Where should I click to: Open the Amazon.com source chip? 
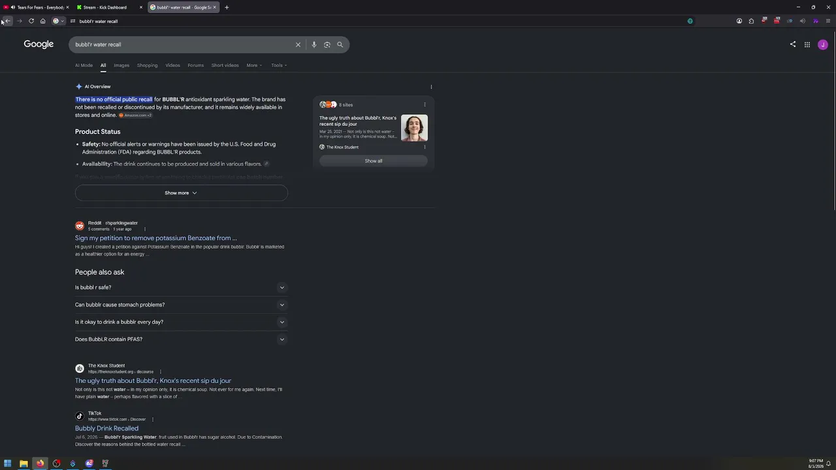click(x=135, y=116)
